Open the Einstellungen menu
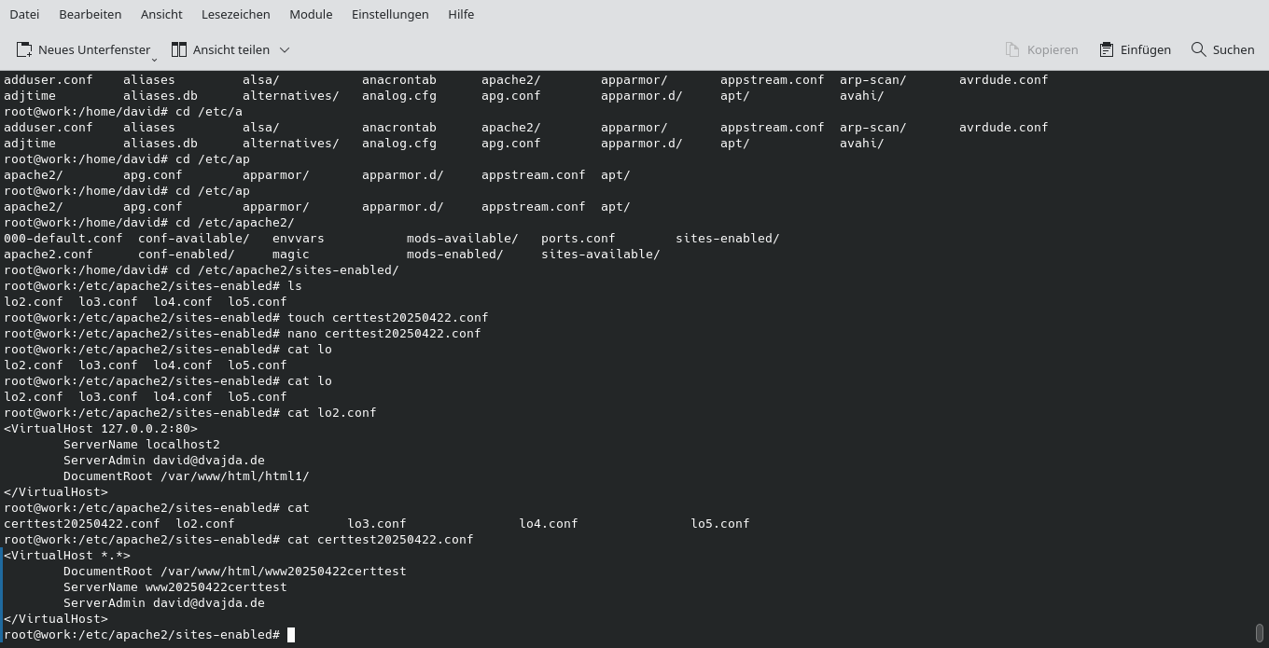Screen dimensions: 1269x648 389,14
